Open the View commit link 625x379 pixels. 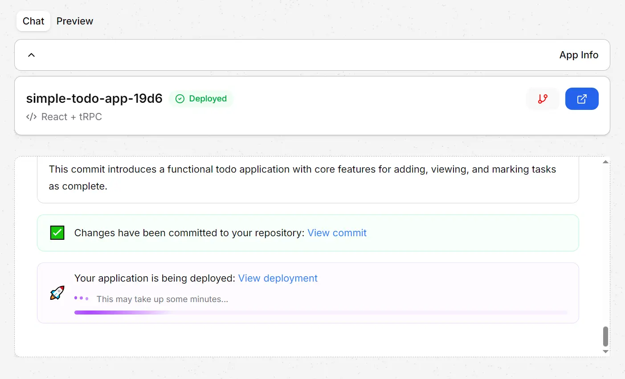pos(337,233)
